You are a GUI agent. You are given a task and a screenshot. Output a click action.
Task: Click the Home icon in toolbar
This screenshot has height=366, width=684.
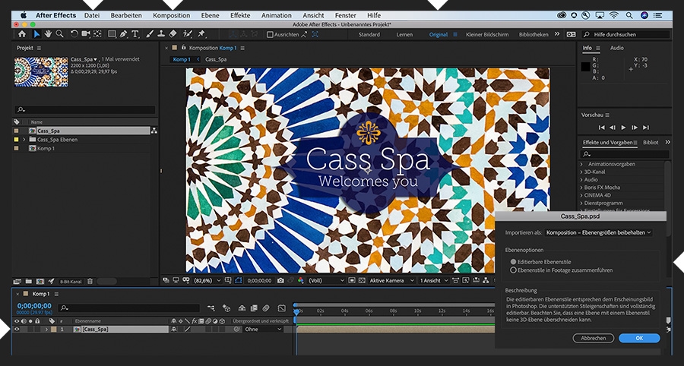(21, 34)
